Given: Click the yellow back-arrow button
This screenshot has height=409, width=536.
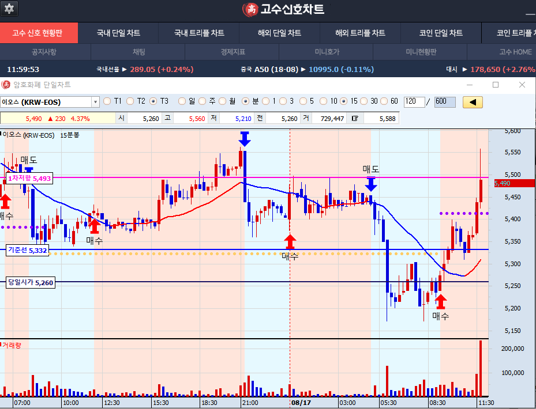Looking at the screenshot, I should 473,102.
